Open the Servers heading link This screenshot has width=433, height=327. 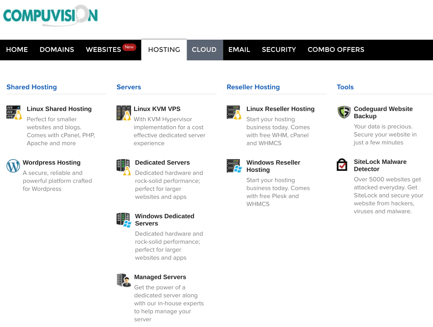pos(129,87)
